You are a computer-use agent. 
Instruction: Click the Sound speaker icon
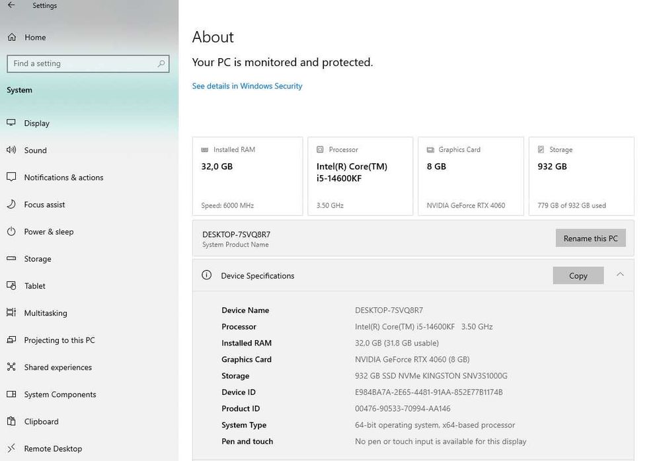pyautogui.click(x=11, y=150)
